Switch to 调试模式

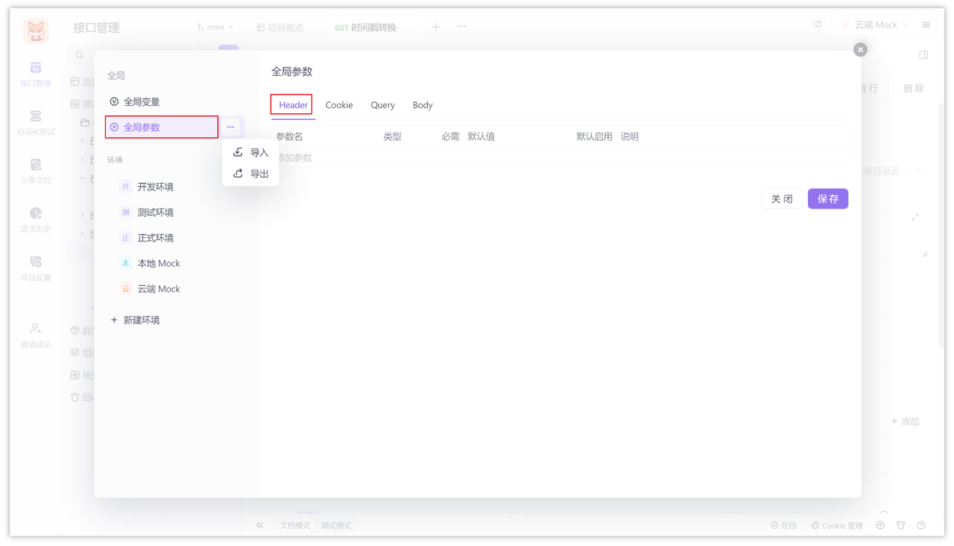pyautogui.click(x=336, y=526)
